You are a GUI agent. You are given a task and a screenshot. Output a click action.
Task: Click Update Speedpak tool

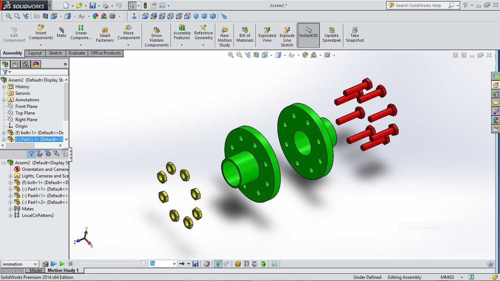point(332,35)
